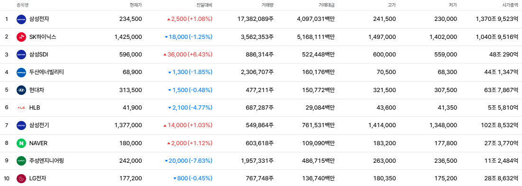Sort by the 거래량 column header
Viewport: 522px width, 186px height.
click(268, 5)
